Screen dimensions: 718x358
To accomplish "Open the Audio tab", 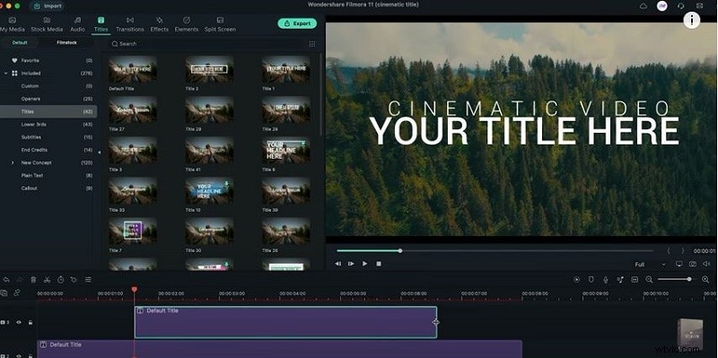I will (x=77, y=24).
